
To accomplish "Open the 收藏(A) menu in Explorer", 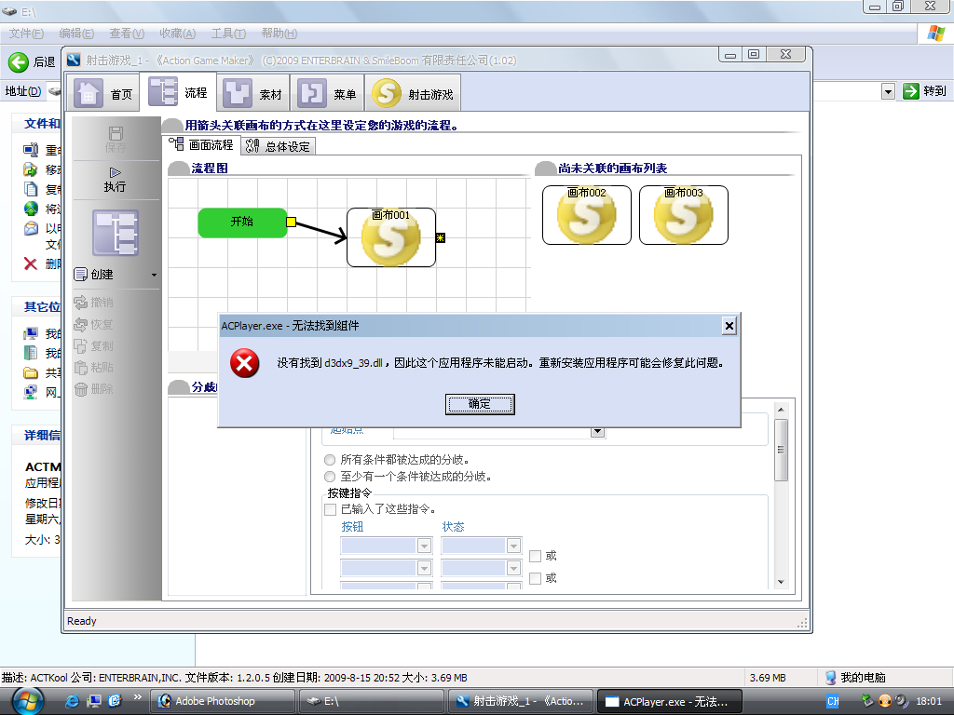I will point(178,34).
